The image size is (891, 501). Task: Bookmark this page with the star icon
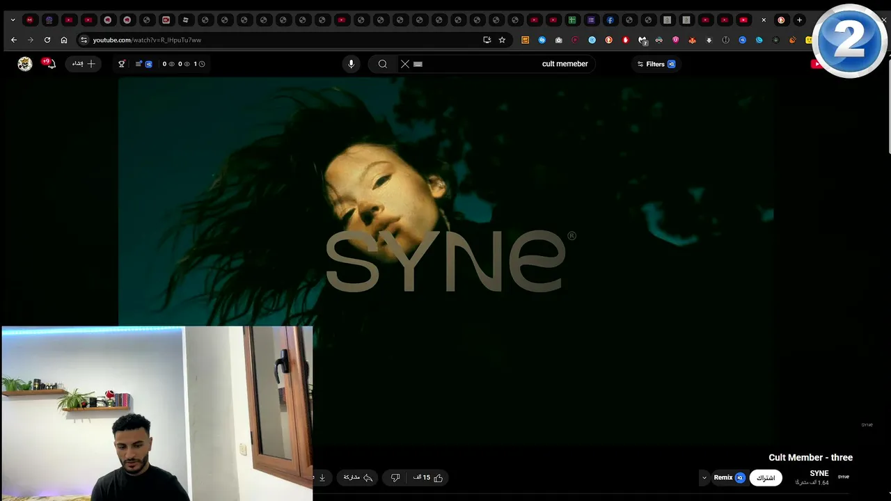pos(502,40)
